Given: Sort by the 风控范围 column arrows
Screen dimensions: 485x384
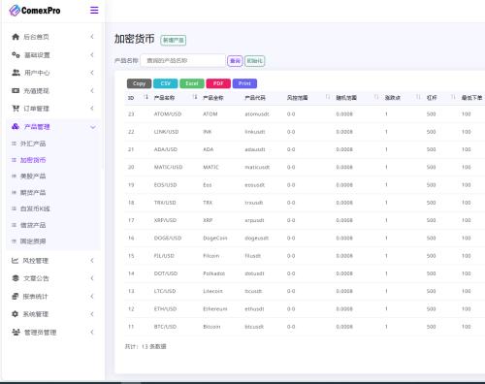Looking at the screenshot, I should tap(328, 97).
